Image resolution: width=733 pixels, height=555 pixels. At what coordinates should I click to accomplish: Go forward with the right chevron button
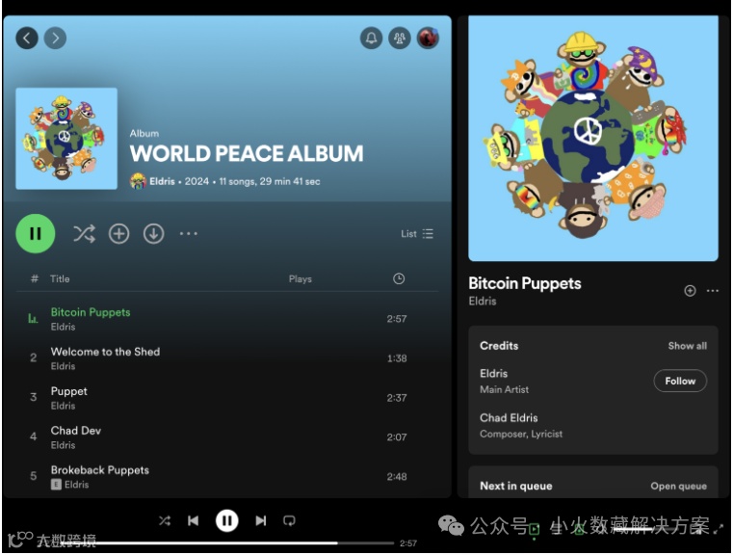(55, 38)
